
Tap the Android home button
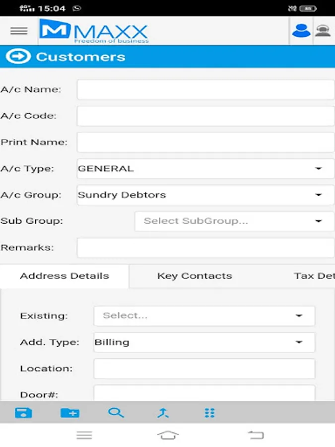coord(168,435)
